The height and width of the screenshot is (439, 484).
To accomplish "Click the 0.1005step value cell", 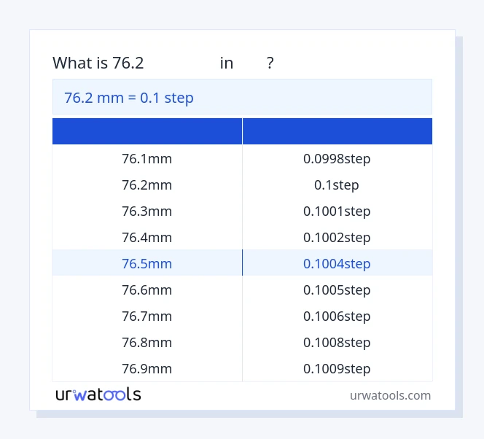I will coord(337,290).
